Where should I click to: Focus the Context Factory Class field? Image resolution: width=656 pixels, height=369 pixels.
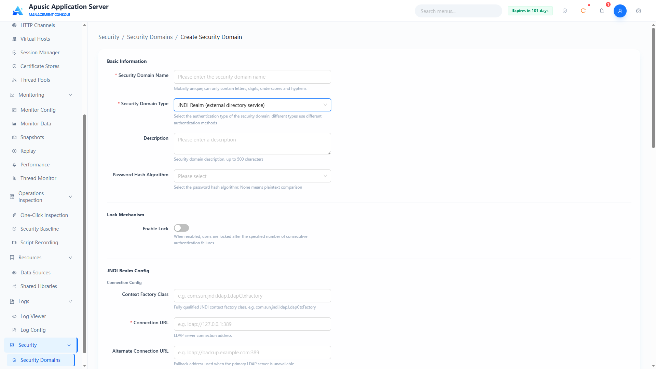(252, 296)
